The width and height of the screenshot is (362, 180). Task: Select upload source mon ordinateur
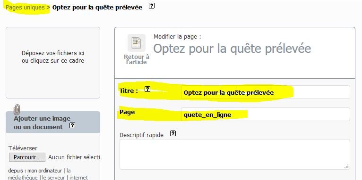[45, 171]
